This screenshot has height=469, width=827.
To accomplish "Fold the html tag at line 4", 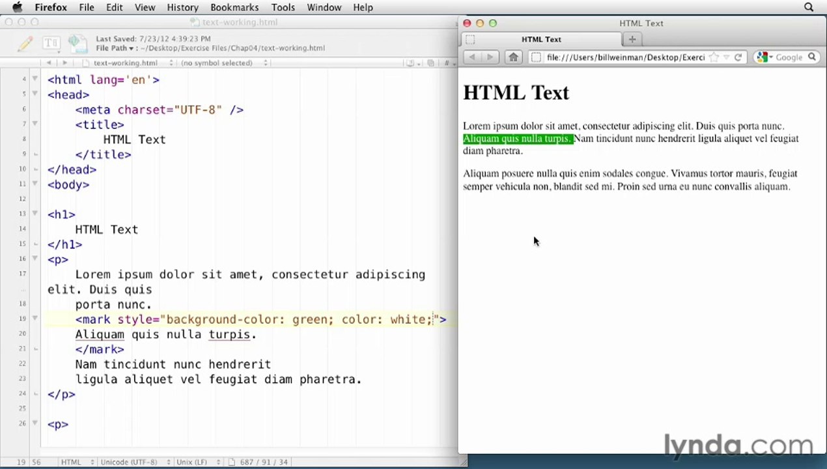I will [x=35, y=79].
